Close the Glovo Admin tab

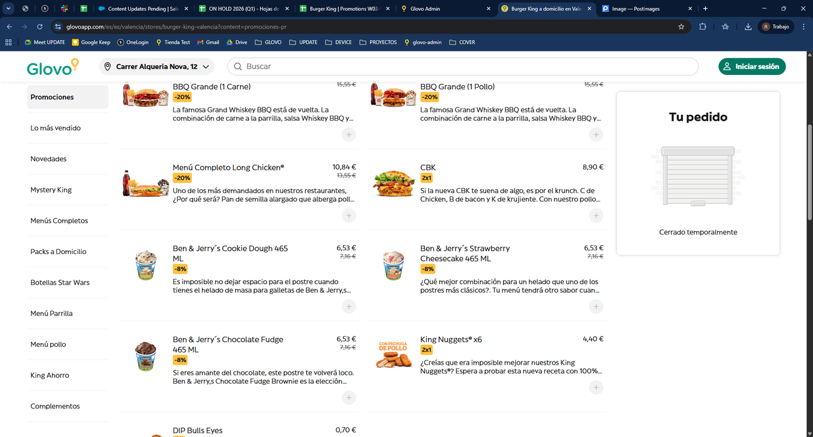point(488,9)
